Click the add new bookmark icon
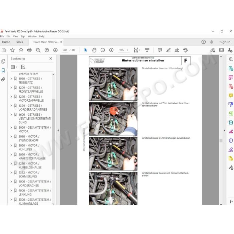 pyautogui.click(x=23, y=67)
